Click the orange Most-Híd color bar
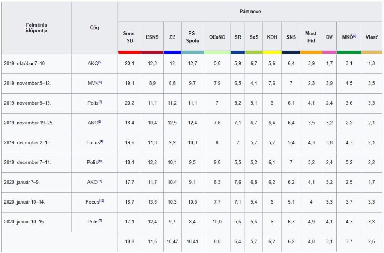384x253 pixels. pyautogui.click(x=311, y=52)
